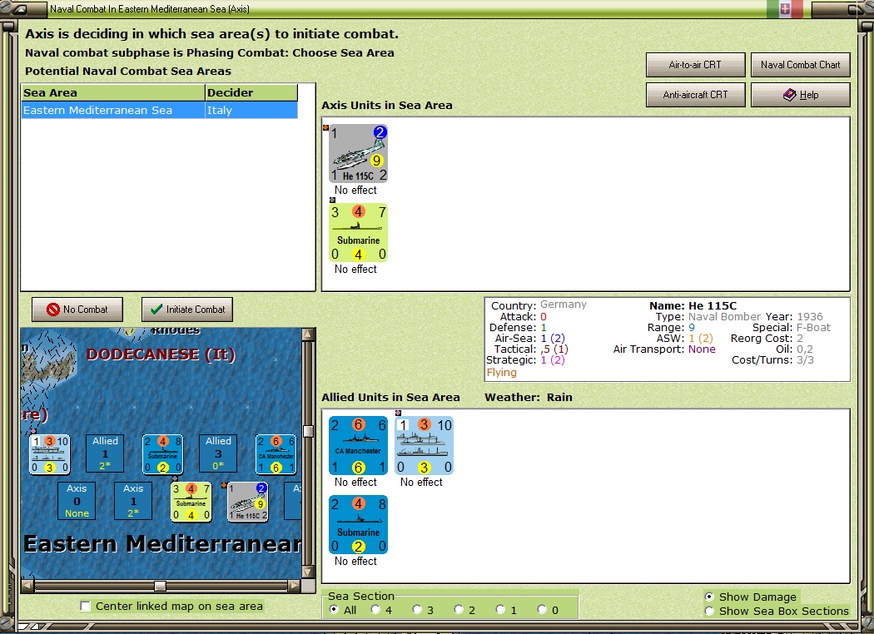Open the Anti-aircraft CRT chart
874x634 pixels.
pyautogui.click(x=696, y=95)
